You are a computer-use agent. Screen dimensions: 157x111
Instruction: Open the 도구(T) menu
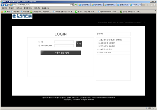point(37,8)
